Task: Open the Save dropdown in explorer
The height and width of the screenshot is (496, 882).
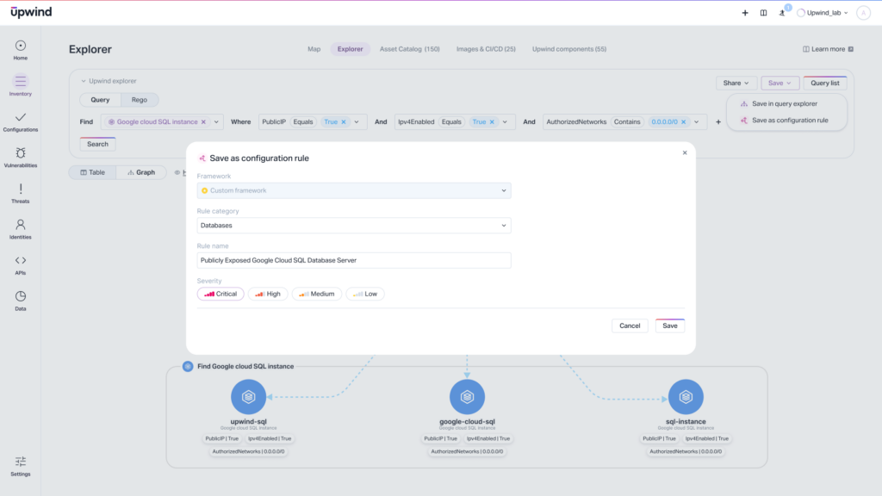Action: coord(780,84)
